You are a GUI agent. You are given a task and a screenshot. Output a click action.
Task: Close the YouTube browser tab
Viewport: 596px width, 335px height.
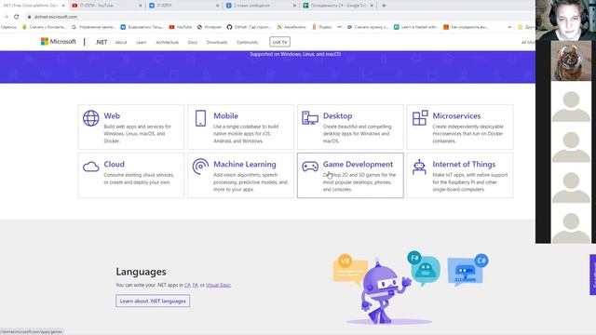click(x=141, y=6)
